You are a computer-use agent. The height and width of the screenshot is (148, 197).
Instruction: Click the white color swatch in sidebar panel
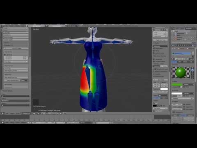click(x=164, y=89)
